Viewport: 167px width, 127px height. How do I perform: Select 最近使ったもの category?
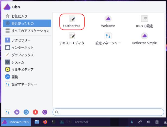coord(27,23)
